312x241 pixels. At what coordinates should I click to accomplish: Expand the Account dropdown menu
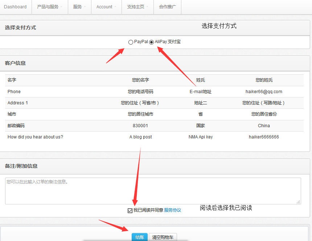pos(106,7)
